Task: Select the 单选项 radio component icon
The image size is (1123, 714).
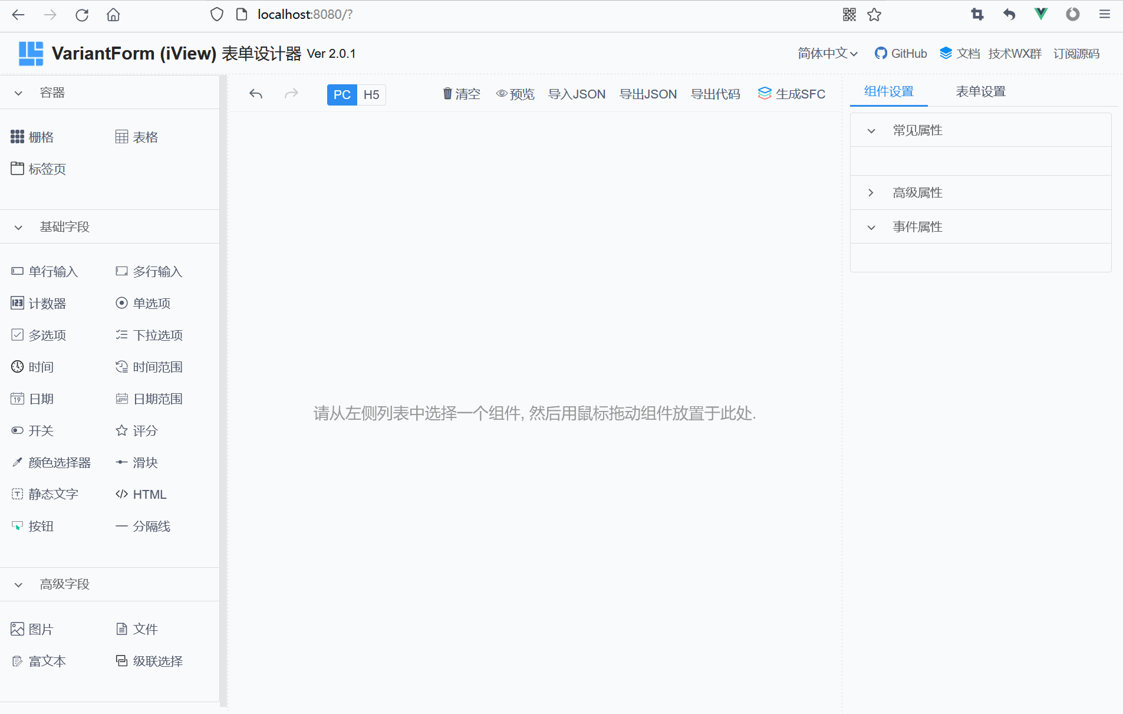Action: pos(121,303)
